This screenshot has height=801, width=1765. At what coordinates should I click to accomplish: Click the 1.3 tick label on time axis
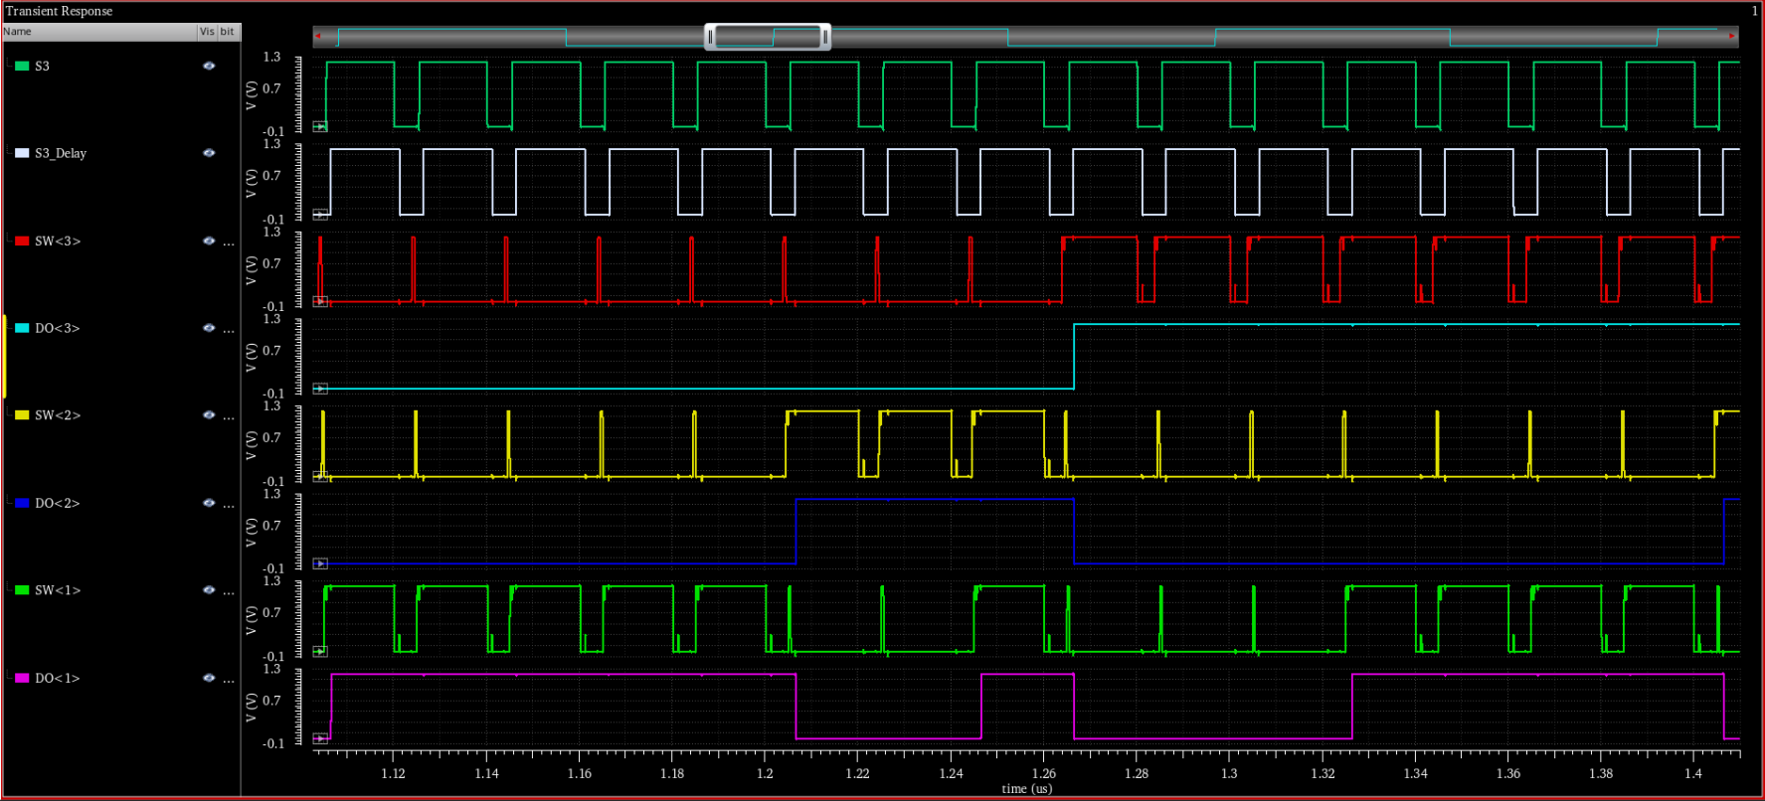point(1229,773)
